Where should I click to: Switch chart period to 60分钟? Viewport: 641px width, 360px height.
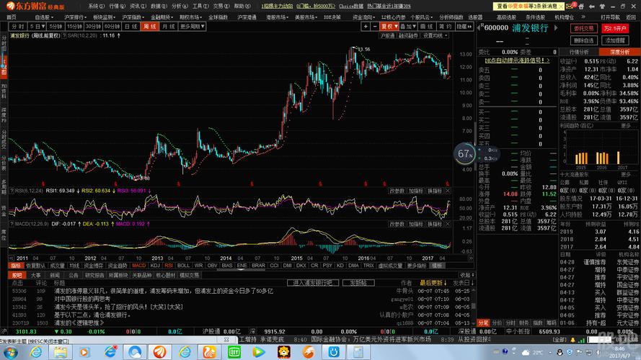[112, 27]
